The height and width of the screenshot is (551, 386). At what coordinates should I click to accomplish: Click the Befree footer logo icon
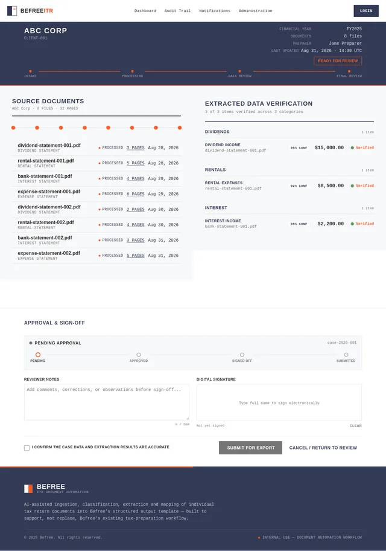[28, 488]
